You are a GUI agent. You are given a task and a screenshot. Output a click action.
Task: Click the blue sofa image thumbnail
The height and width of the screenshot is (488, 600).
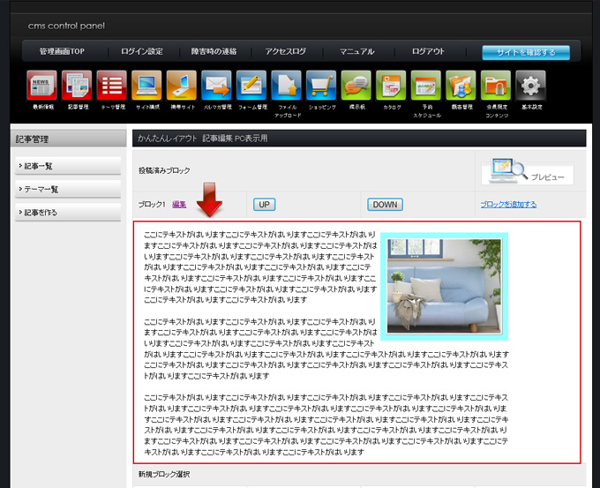pos(444,286)
